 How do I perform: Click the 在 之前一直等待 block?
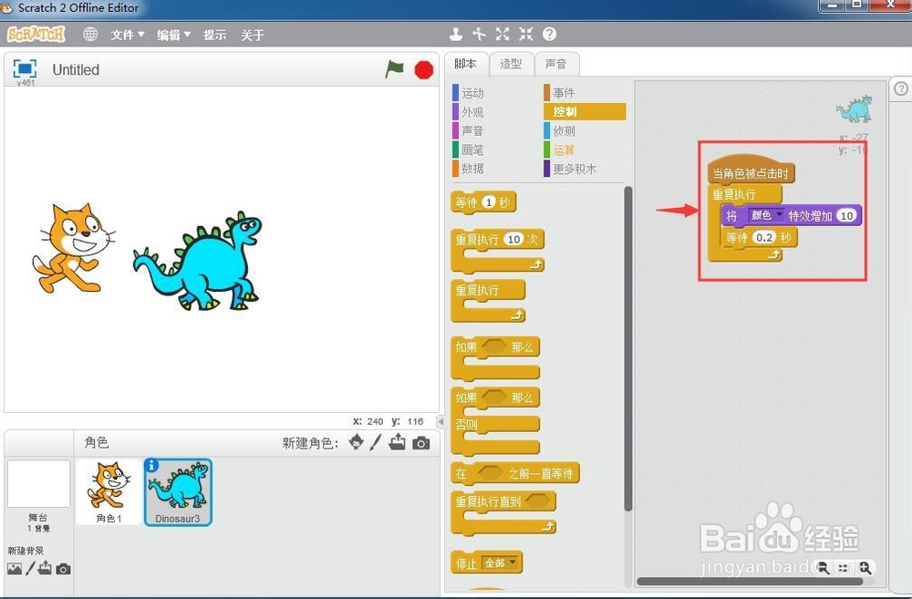point(514,473)
